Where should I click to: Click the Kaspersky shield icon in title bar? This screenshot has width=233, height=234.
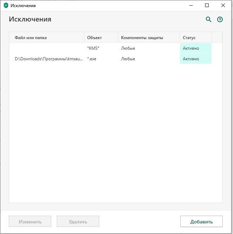6,6
